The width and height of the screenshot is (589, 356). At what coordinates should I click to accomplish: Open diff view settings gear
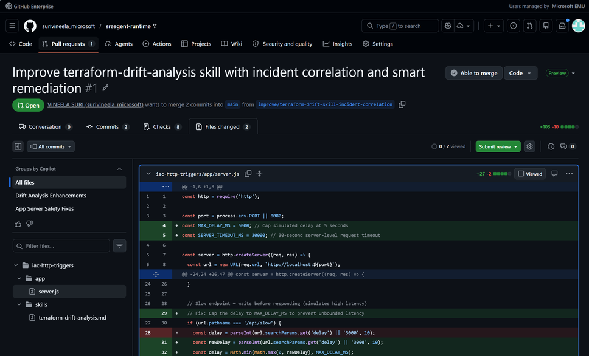click(529, 146)
